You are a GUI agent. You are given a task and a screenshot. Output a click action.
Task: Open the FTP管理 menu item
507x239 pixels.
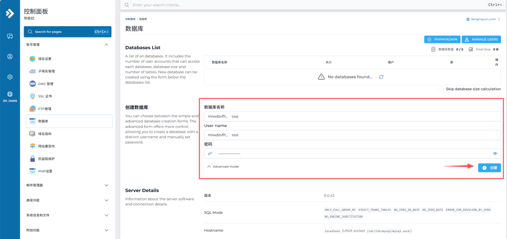(45, 109)
